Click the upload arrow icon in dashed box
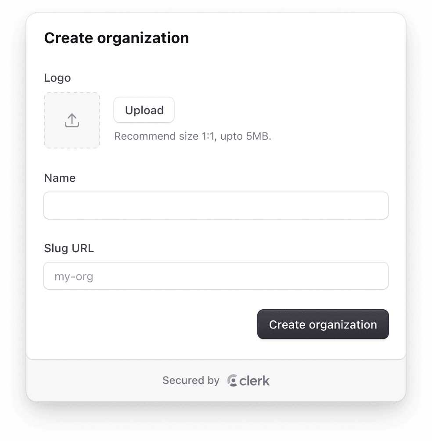 (72, 119)
